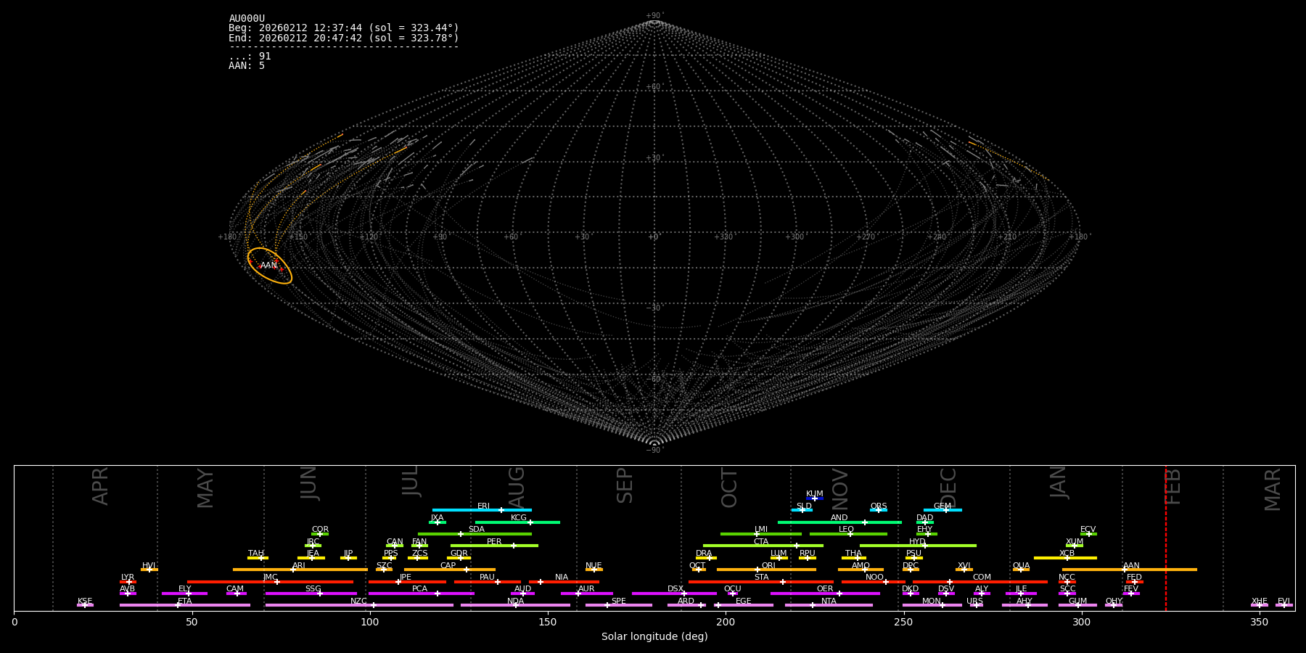Click the 'Solar longitude (deg)' axis title
The height and width of the screenshot is (653, 1306).
(654, 636)
